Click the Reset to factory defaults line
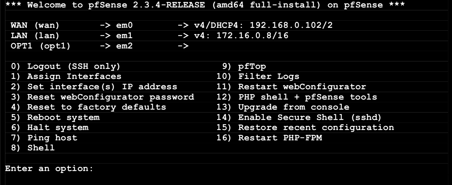The height and width of the screenshot is (185, 452). click(x=89, y=107)
